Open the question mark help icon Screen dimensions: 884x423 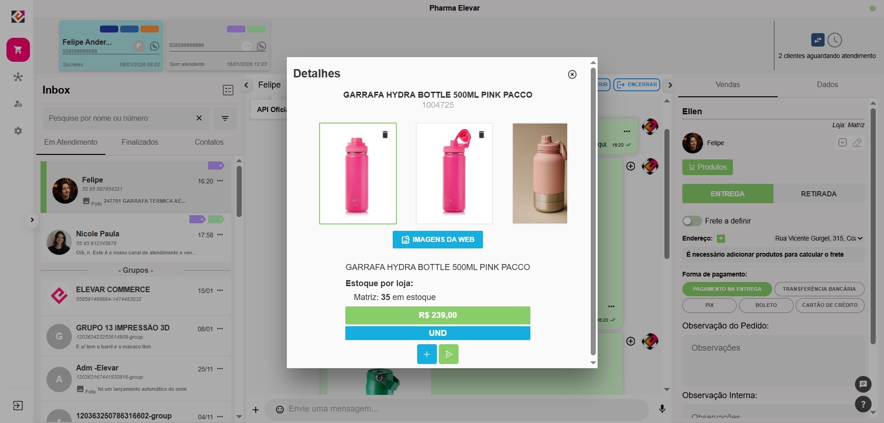coord(863,405)
